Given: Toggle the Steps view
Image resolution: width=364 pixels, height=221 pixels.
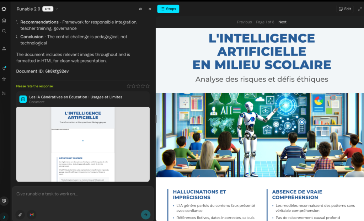Looking at the screenshot, I should click(168, 9).
